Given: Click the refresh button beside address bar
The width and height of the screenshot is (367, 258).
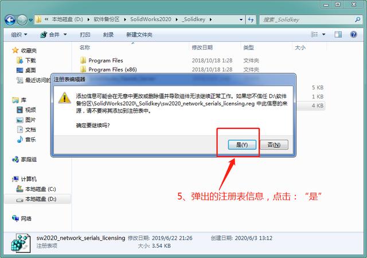Looking at the screenshot, I should (251, 19).
